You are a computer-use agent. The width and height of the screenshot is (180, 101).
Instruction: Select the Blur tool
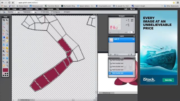[4, 45]
